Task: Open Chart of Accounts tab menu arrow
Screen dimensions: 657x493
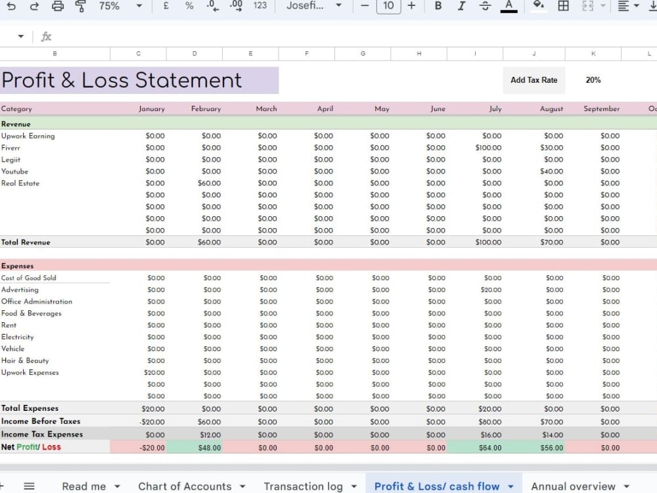Action: (x=242, y=486)
